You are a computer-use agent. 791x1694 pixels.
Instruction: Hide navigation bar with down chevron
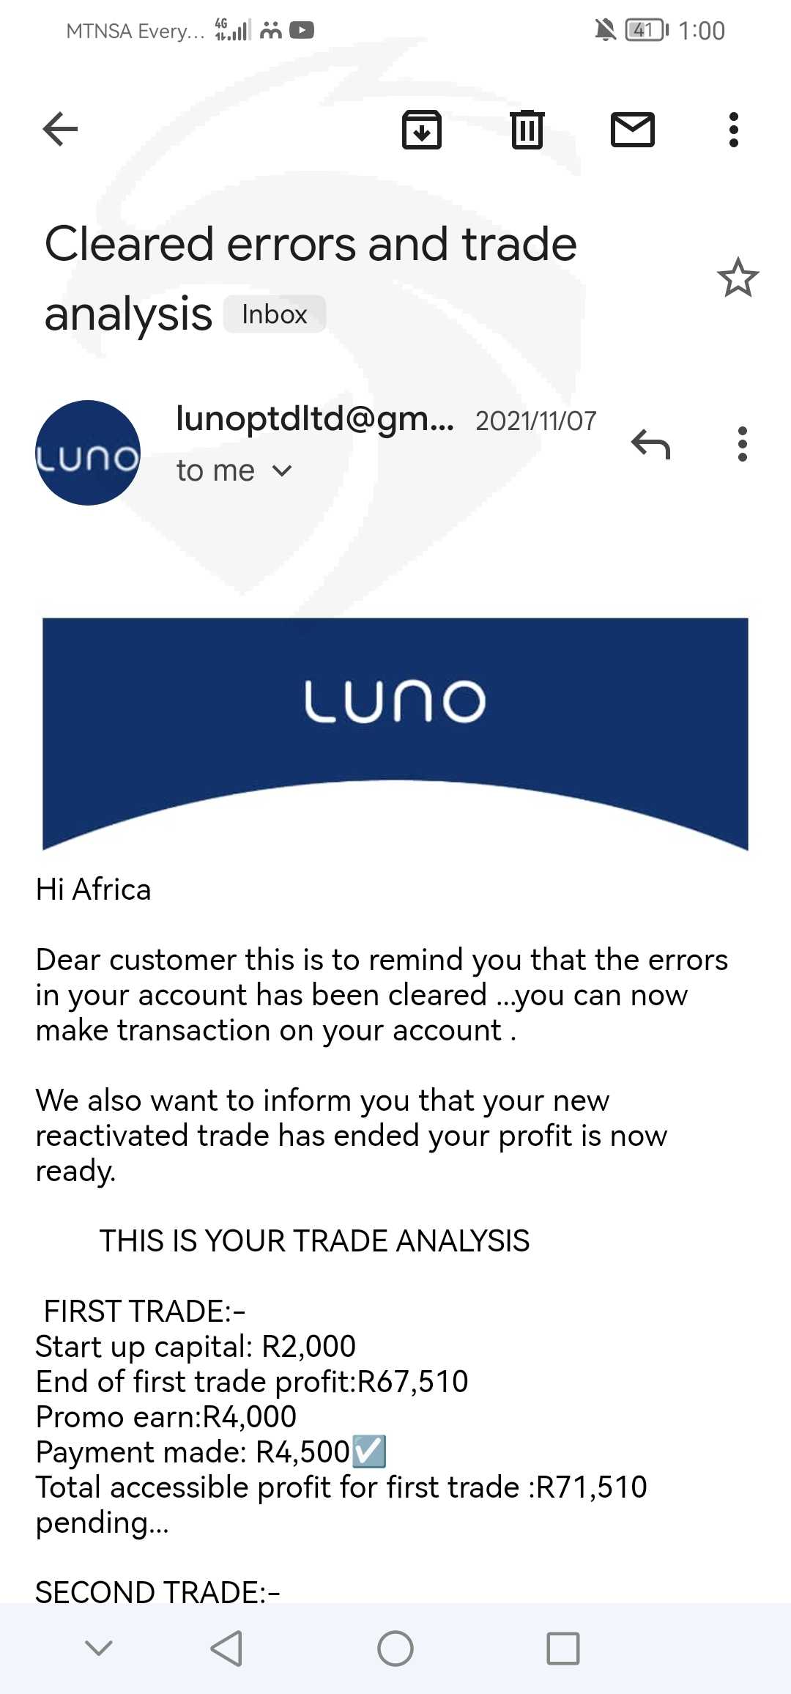(x=99, y=1649)
